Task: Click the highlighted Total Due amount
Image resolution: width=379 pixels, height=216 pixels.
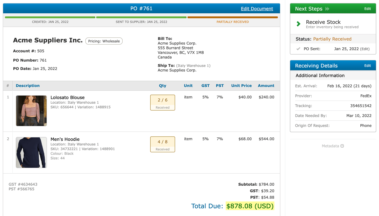Action: 250,206
